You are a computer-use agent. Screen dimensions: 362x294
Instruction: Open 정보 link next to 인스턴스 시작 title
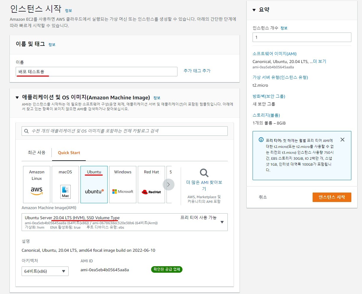coord(68,10)
